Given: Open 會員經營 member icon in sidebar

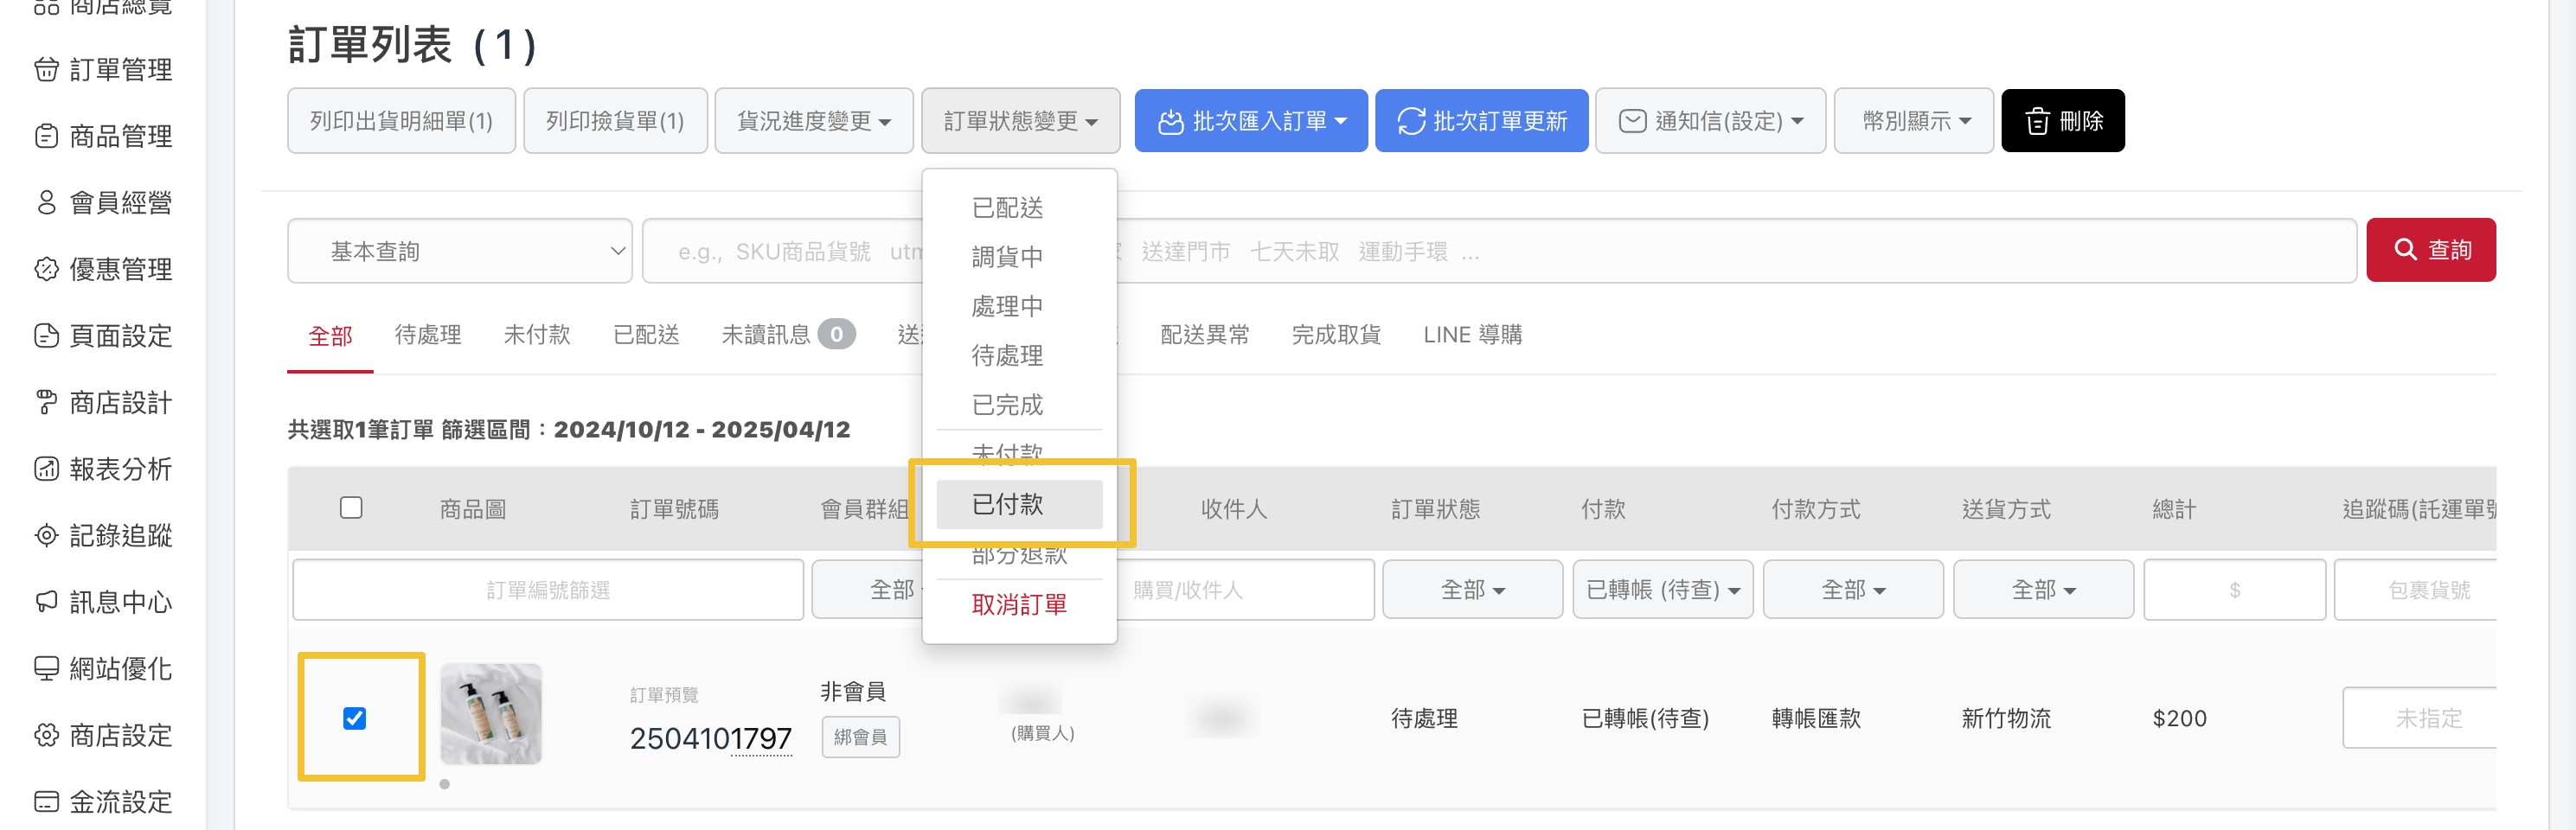Looking at the screenshot, I should (x=46, y=203).
